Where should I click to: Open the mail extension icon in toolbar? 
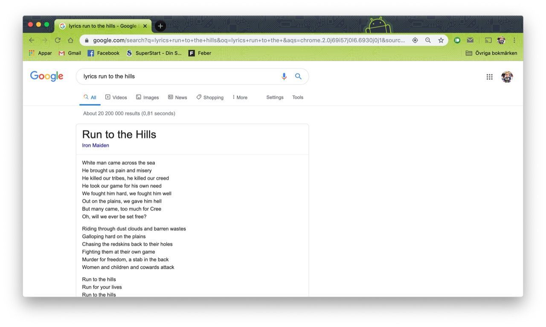pyautogui.click(x=470, y=40)
